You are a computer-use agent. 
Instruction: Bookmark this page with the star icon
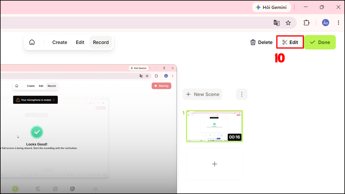[288, 23]
